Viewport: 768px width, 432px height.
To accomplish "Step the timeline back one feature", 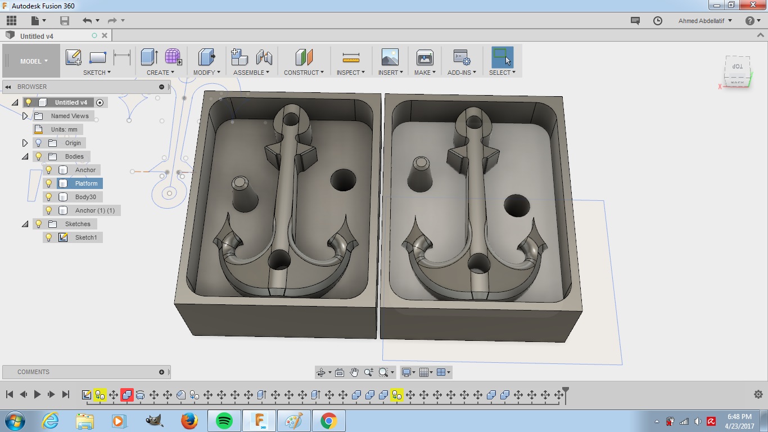I will [x=24, y=395].
